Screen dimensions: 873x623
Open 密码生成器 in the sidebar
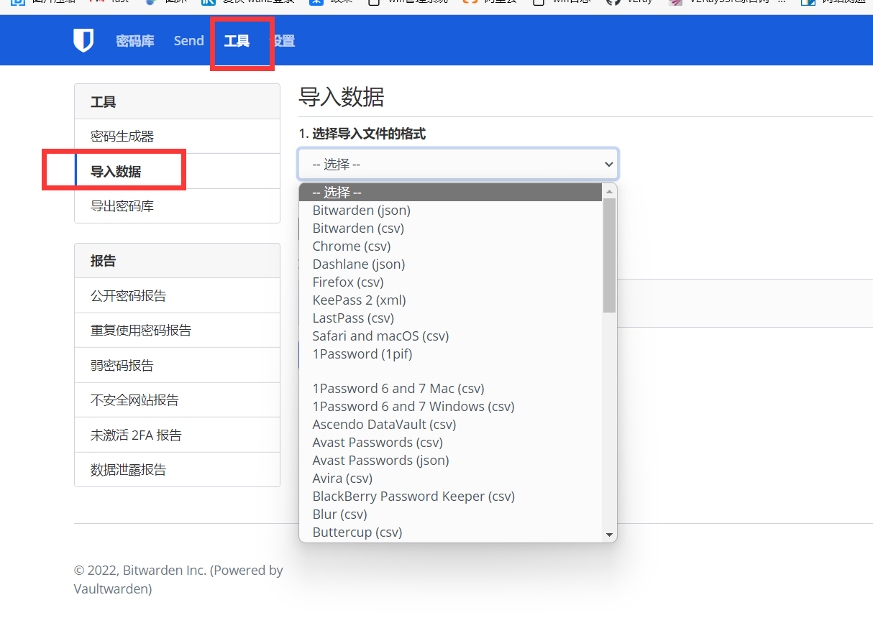pos(177,137)
